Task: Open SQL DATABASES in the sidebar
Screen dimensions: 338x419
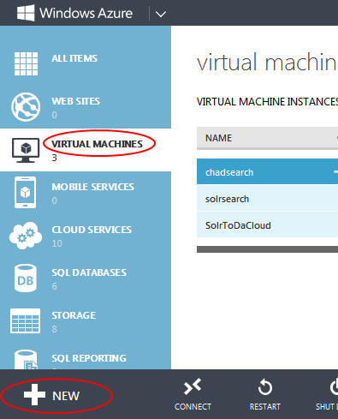Action: pos(89,272)
